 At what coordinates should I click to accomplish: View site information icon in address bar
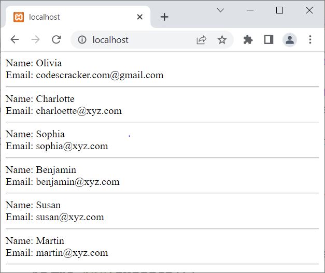click(82, 39)
